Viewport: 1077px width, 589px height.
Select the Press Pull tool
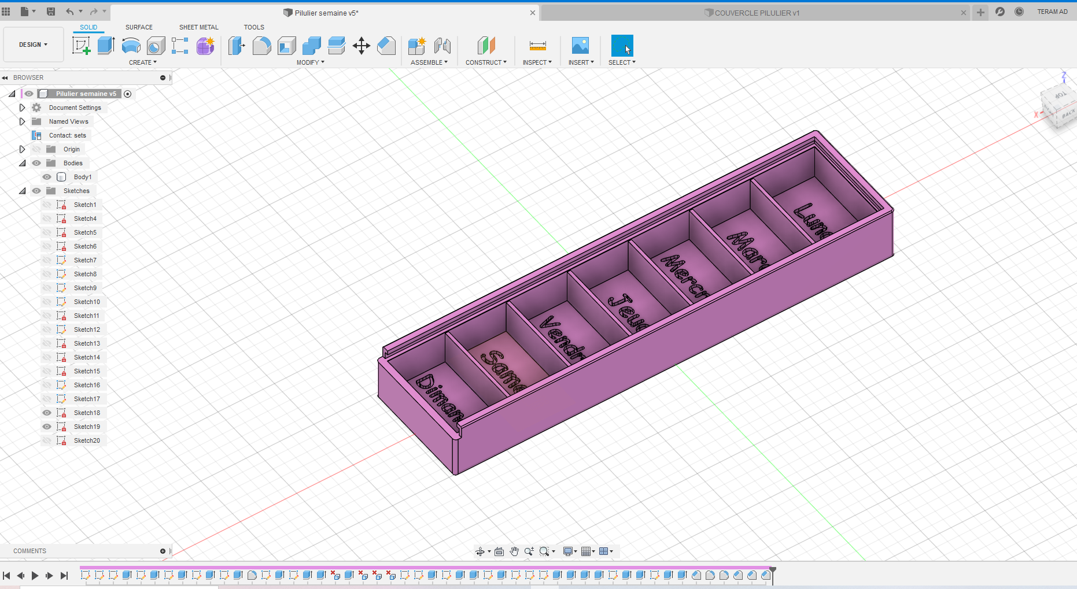(x=237, y=46)
